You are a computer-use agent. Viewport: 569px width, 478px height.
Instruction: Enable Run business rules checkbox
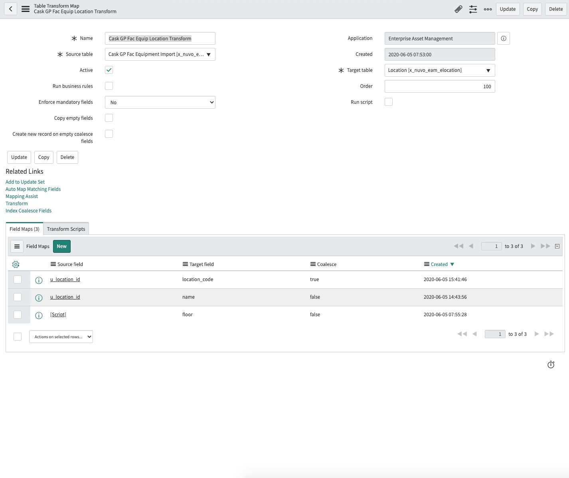109,86
